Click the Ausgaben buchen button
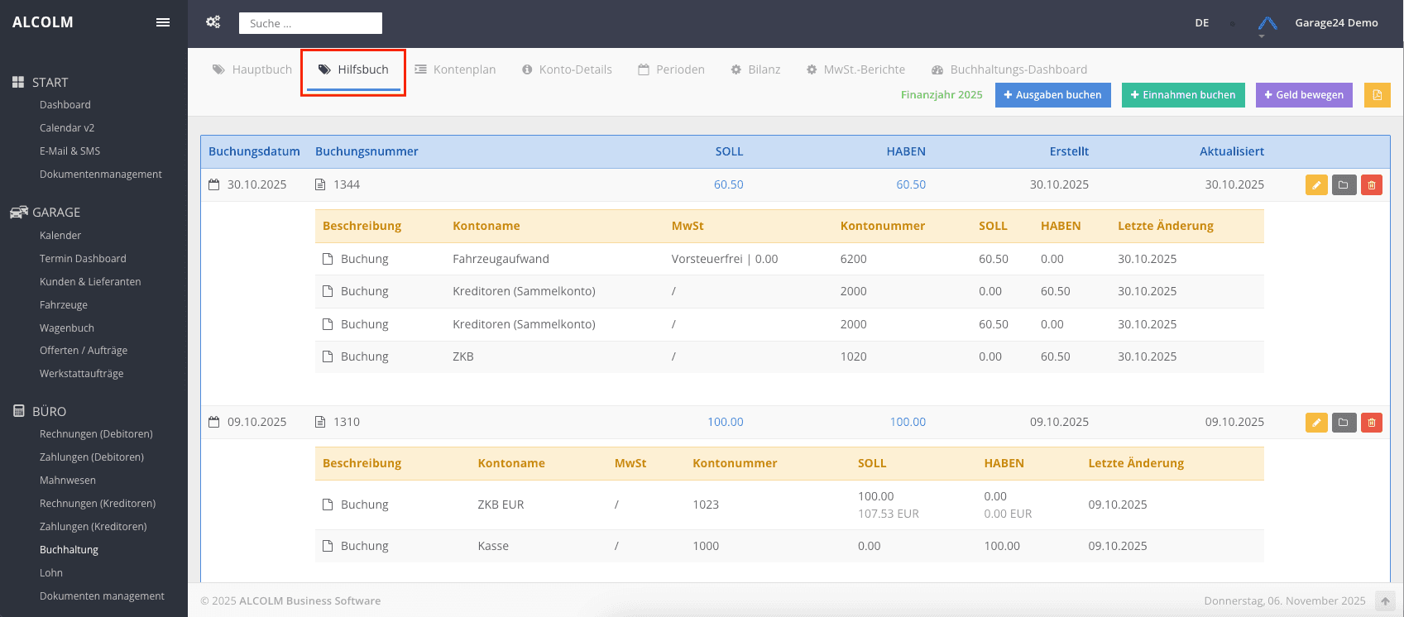Image resolution: width=1404 pixels, height=617 pixels. [x=1052, y=95]
